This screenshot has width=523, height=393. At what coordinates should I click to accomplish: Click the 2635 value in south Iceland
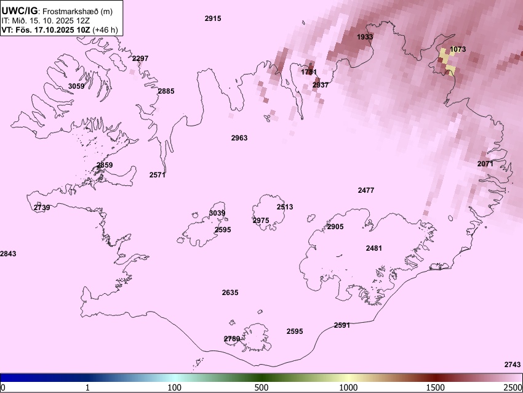point(230,293)
